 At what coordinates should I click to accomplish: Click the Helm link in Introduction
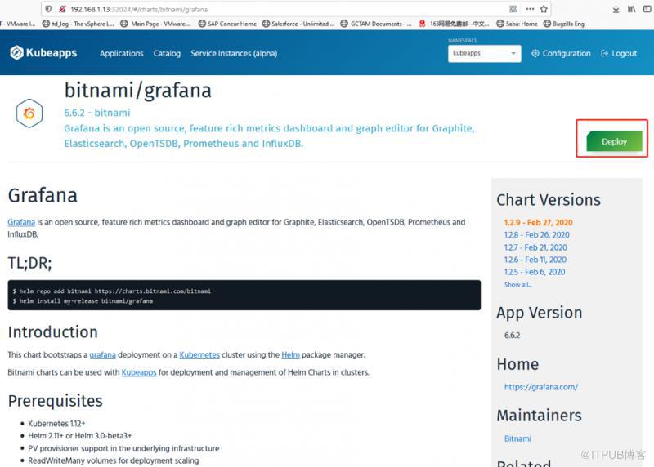click(x=291, y=355)
